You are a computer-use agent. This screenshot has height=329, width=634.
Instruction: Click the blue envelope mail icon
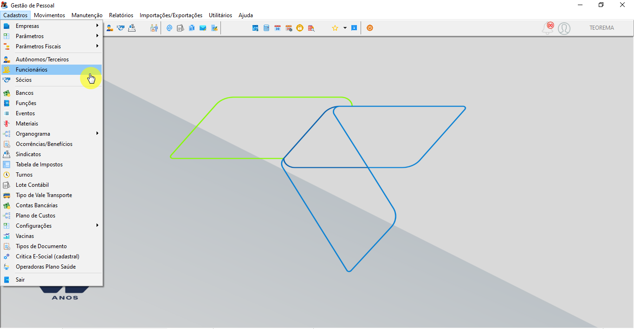[x=203, y=28]
